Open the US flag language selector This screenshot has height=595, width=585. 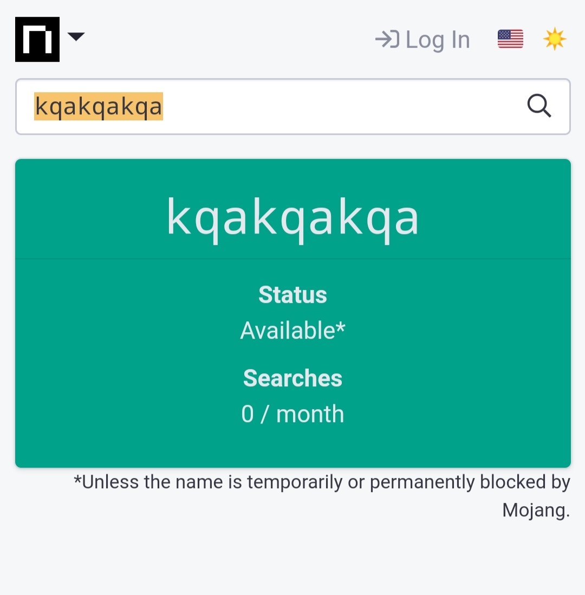(510, 39)
